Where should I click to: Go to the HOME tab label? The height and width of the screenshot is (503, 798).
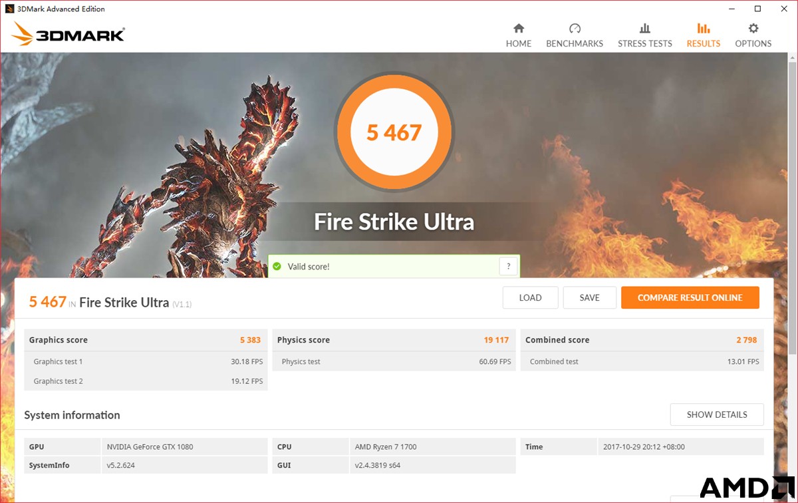coord(519,44)
